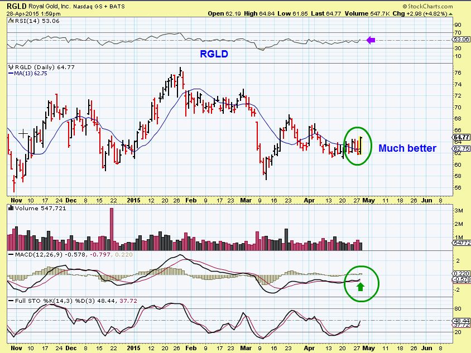The image size is (471, 353).
Task: Click the Open 62.19 value
Action: [x=224, y=13]
